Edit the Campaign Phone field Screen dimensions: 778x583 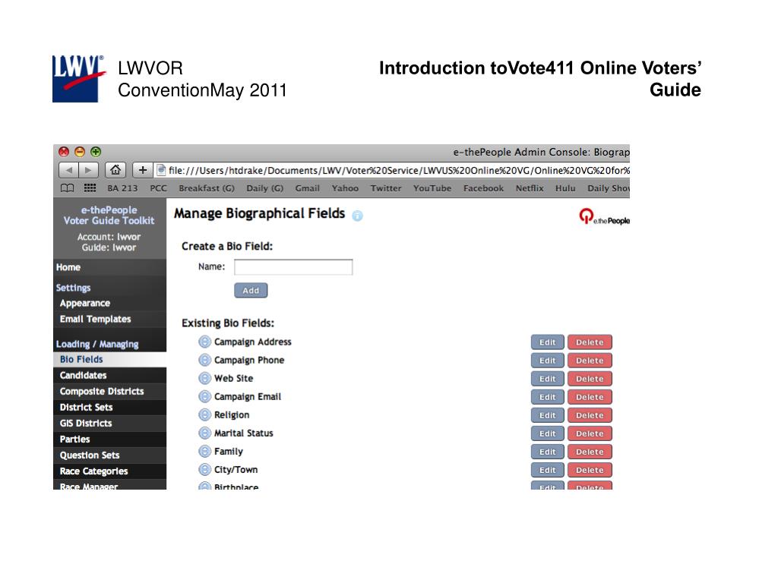547,361
